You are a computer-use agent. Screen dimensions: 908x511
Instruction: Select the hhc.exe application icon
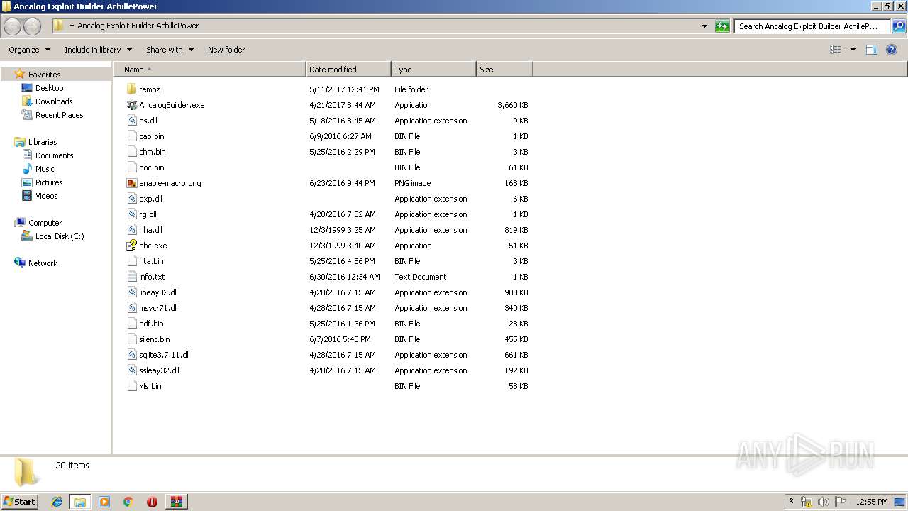(x=131, y=246)
